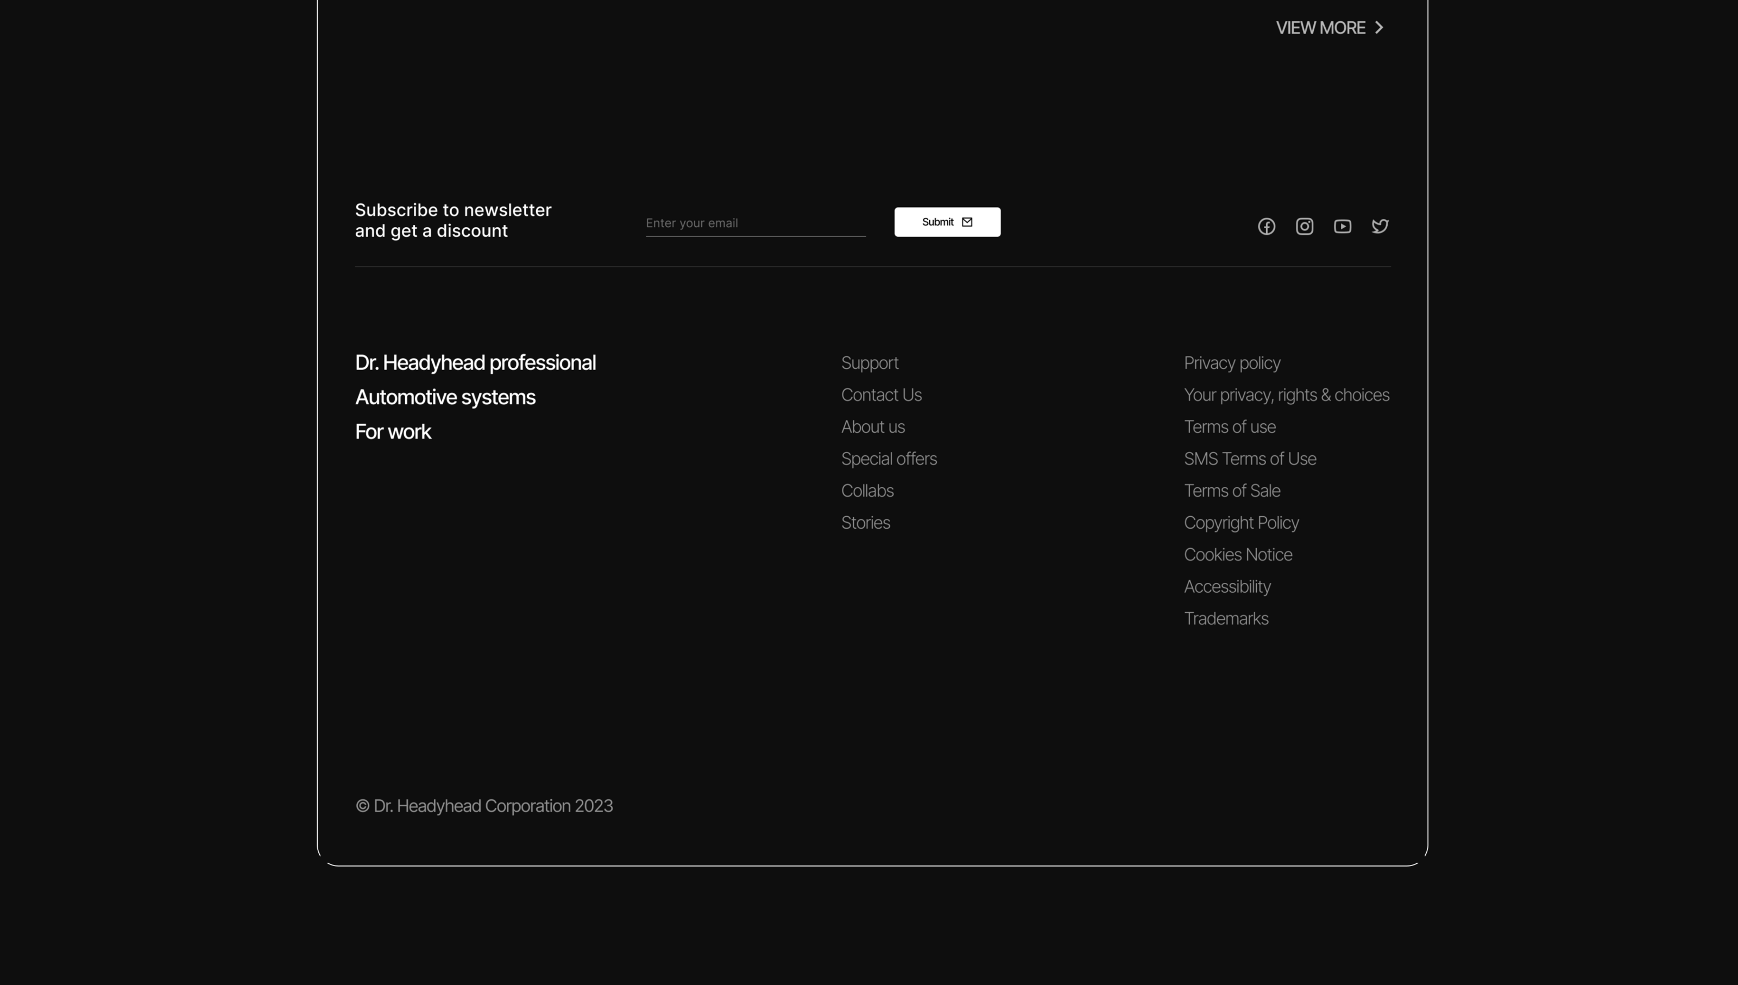Screen dimensions: 1738x985
Task: Open the Facebook social icon
Action: (x=1266, y=227)
